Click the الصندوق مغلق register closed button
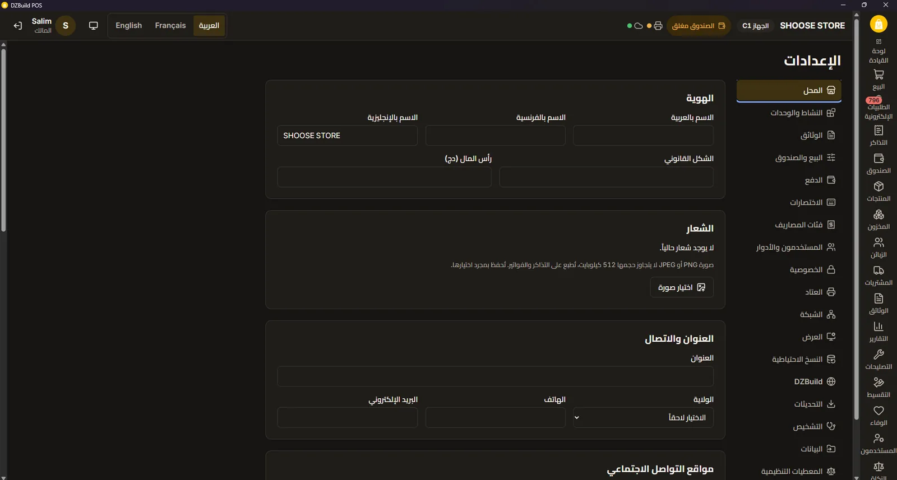The width and height of the screenshot is (897, 480). (x=699, y=26)
